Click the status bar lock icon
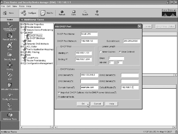The width and height of the screenshot is (178, 134). tap(176, 132)
